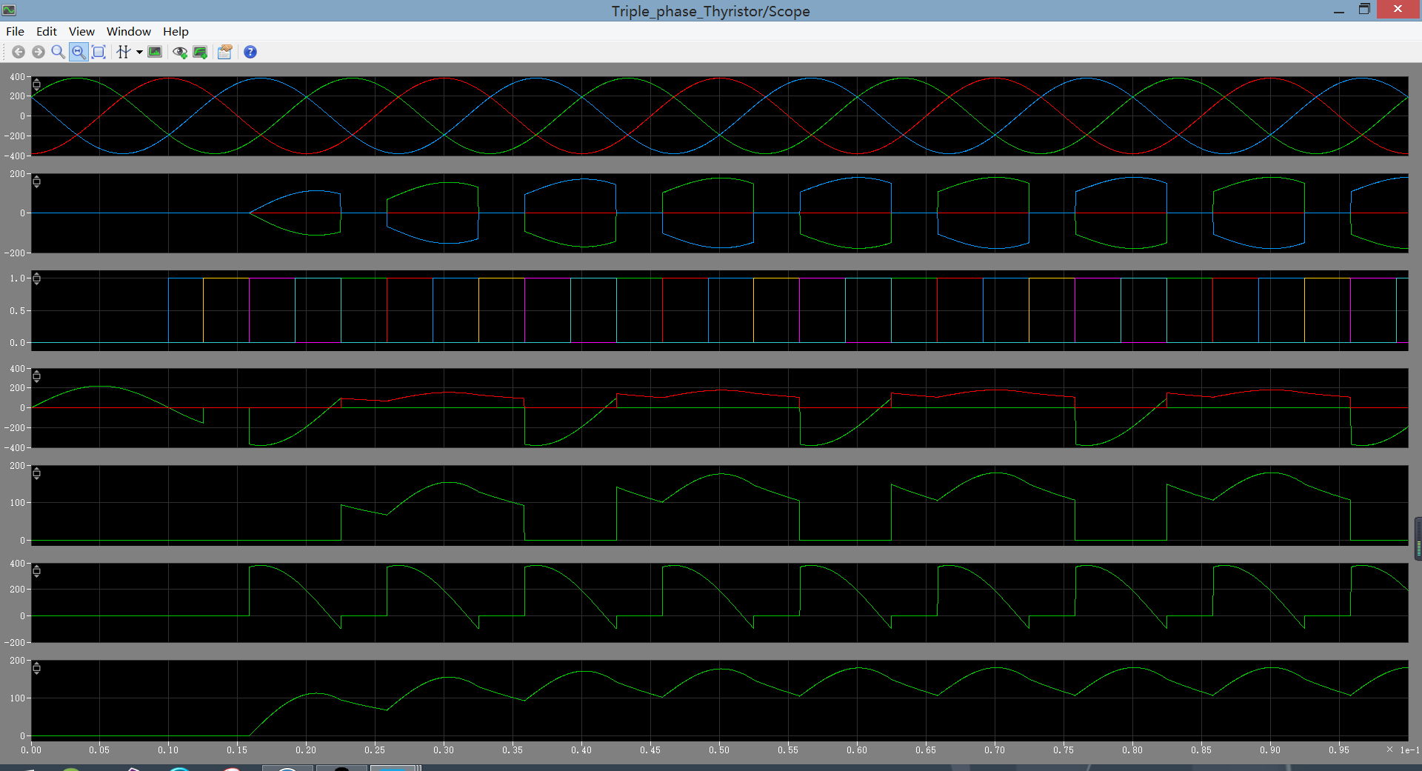This screenshot has width=1422, height=771.
Task: Save current view with eye icon
Action: point(180,52)
